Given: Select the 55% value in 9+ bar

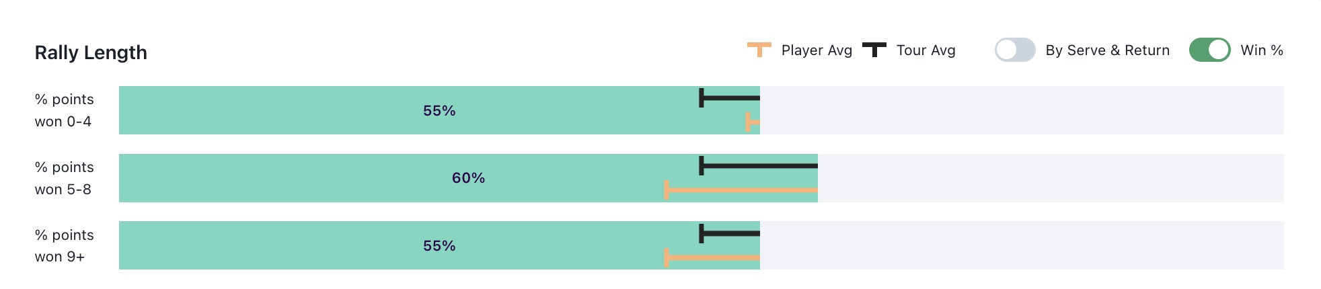Looking at the screenshot, I should (439, 246).
